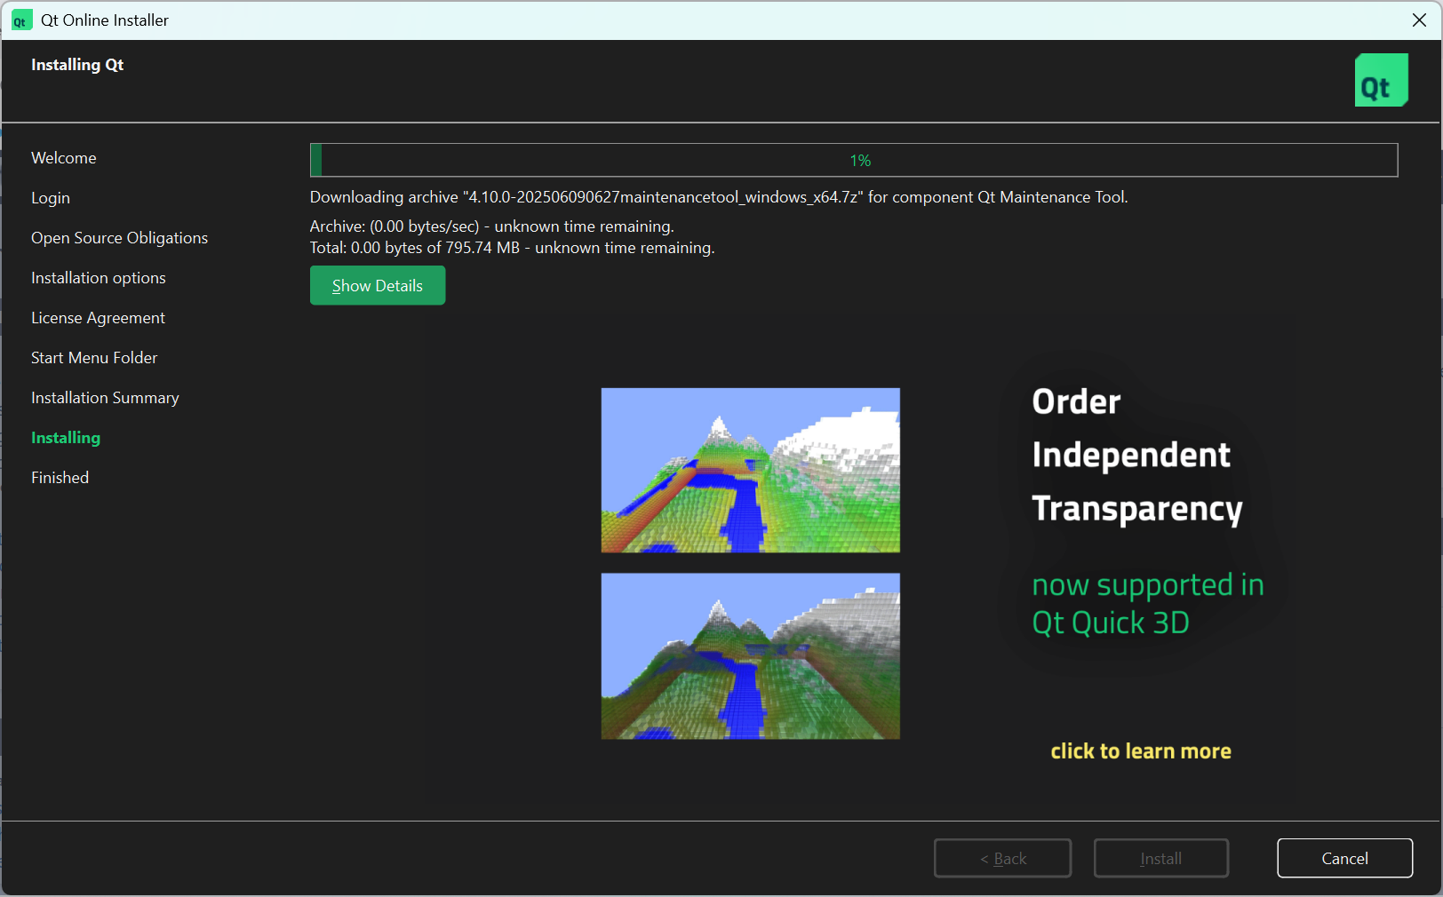This screenshot has width=1443, height=897.
Task: Click the Qt logo in the header
Action: coord(1380,80)
